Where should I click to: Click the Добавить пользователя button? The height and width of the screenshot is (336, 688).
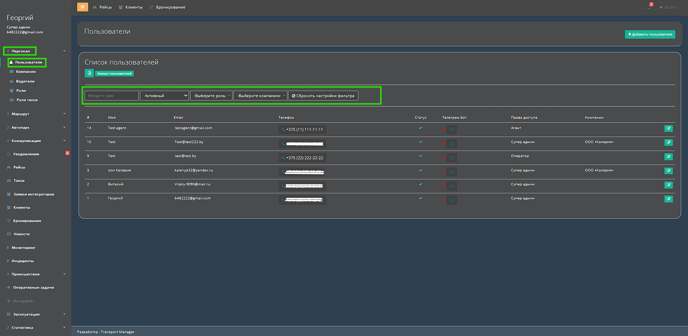(650, 34)
